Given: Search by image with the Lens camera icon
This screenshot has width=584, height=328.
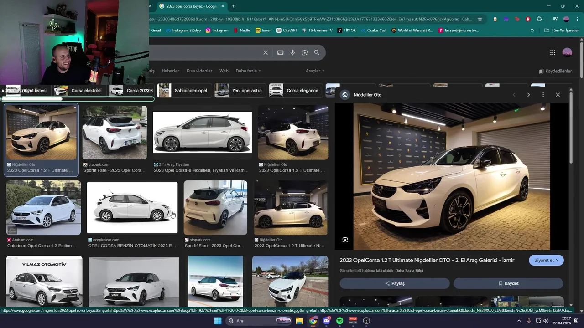Looking at the screenshot, I should pyautogui.click(x=305, y=52).
